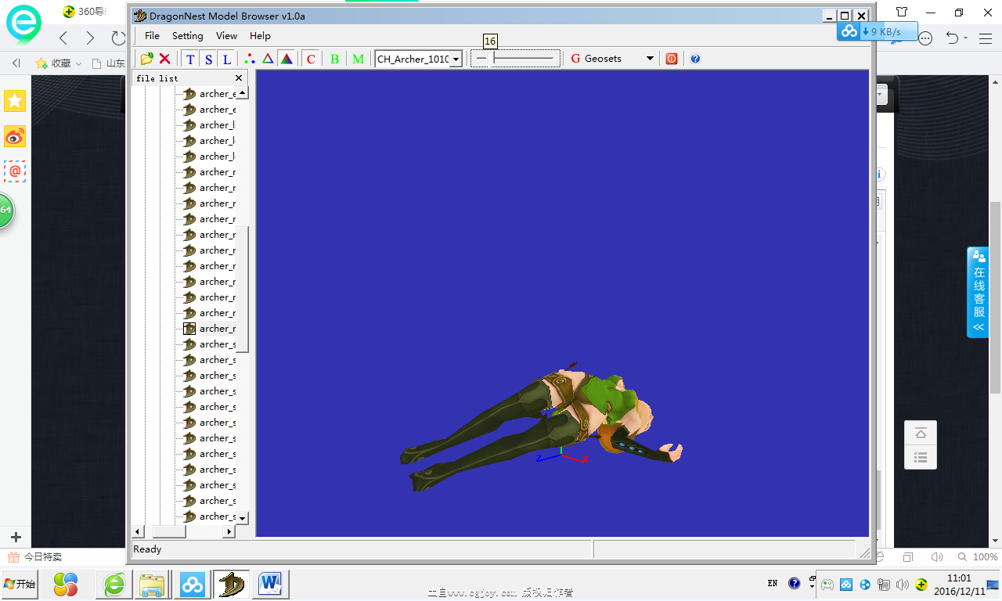Toggle the blue T toolbar button
Image resolution: width=1002 pixels, height=601 pixels.
[190, 59]
